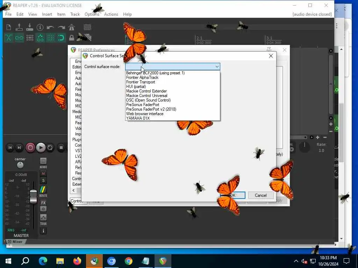Viewport: 358px width, 268px height.
Task: Toggle item grouping chain-link icon
Action: 19,38
